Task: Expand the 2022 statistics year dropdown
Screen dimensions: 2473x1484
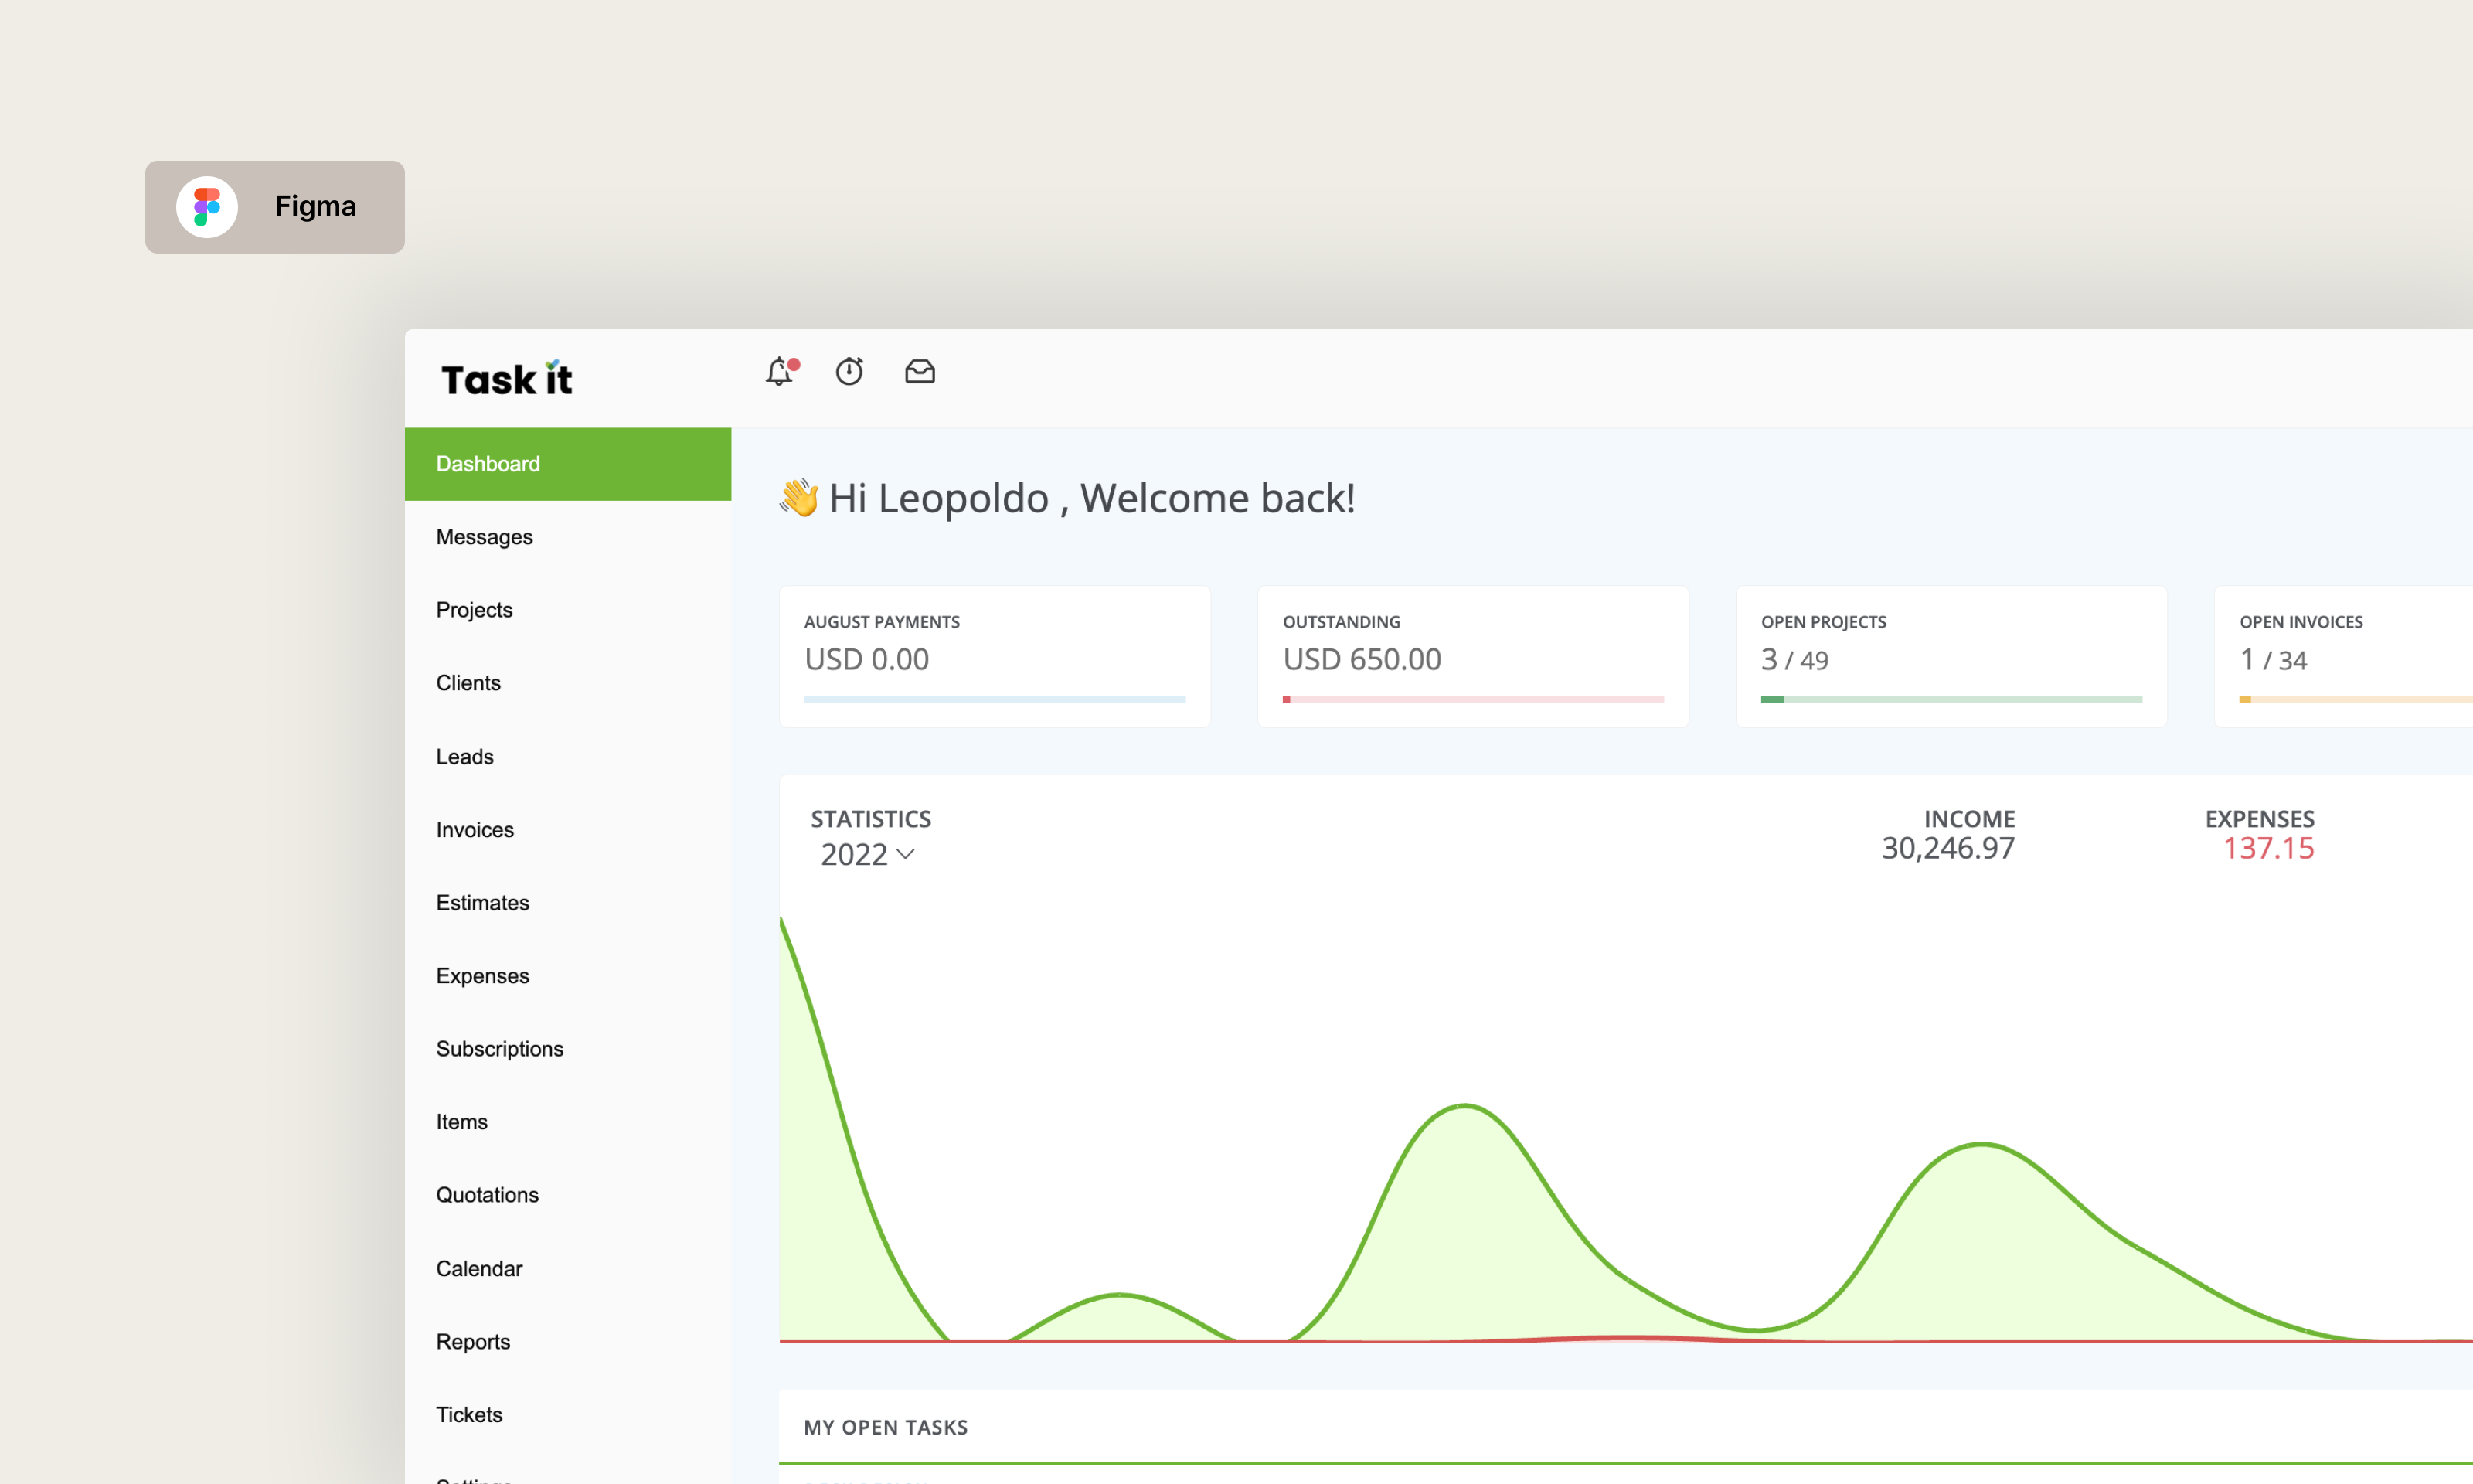Action: (x=868, y=855)
